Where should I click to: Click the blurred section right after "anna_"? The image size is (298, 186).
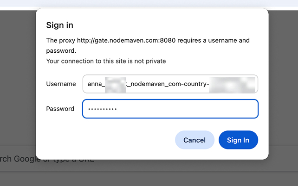(x=115, y=84)
